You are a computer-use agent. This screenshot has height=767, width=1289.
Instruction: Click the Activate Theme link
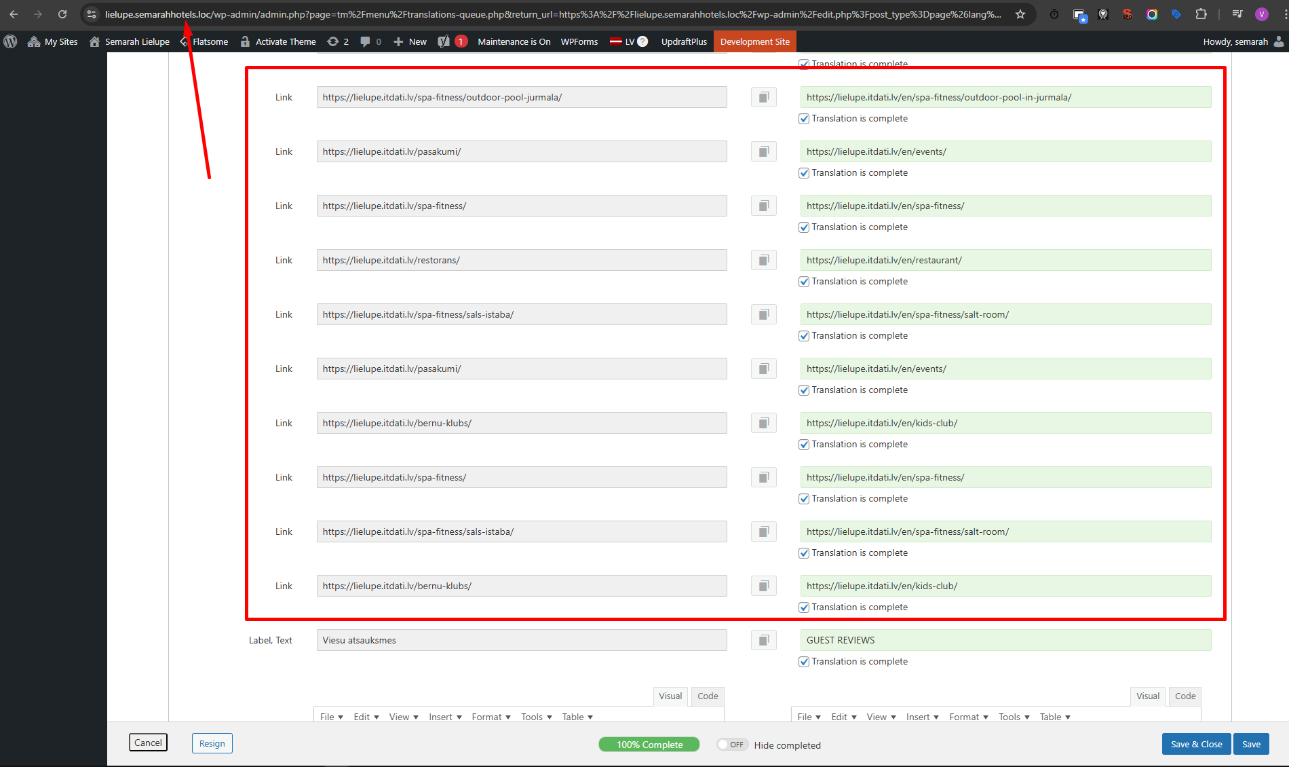[279, 41]
